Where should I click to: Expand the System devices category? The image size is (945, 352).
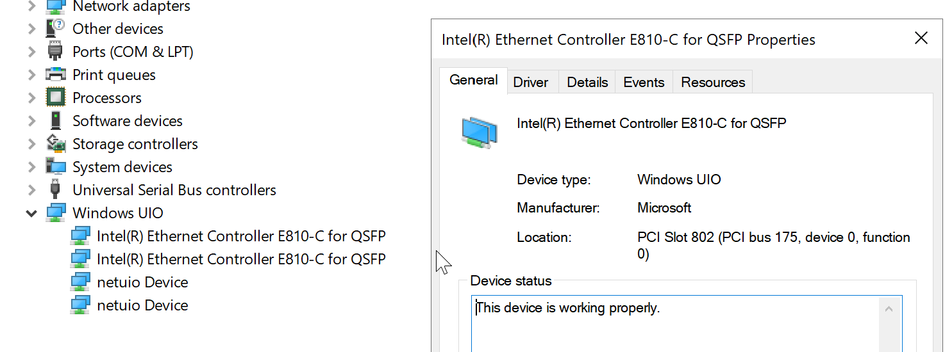tap(31, 167)
